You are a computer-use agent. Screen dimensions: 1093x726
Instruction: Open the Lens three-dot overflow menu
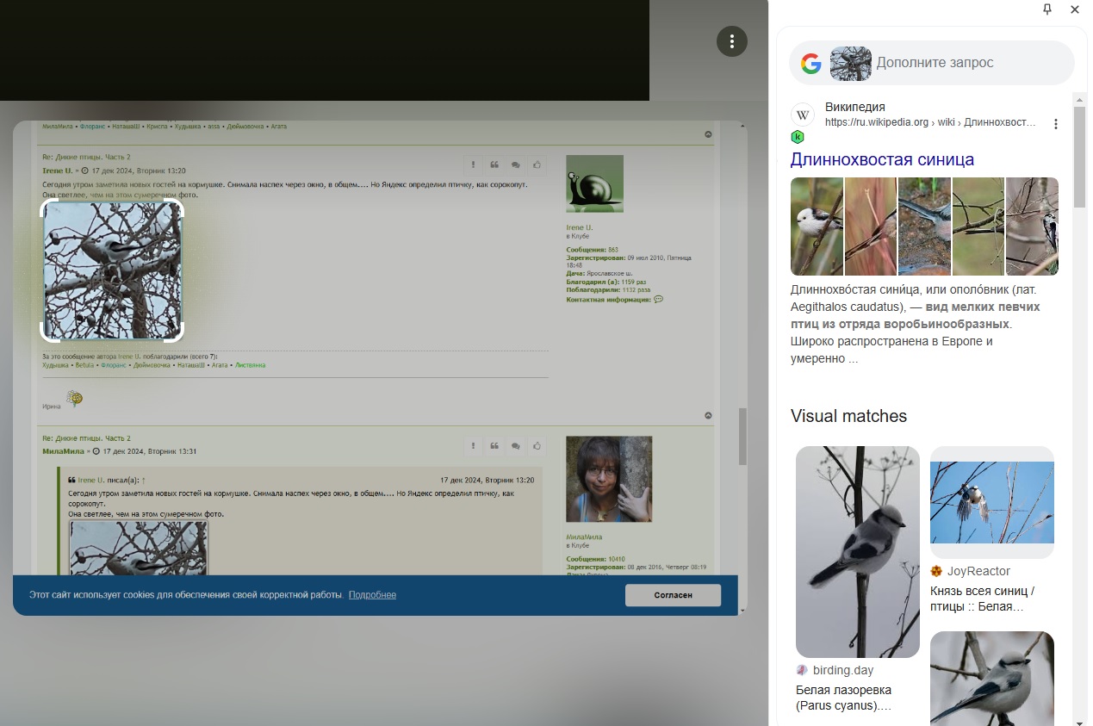[731, 41]
